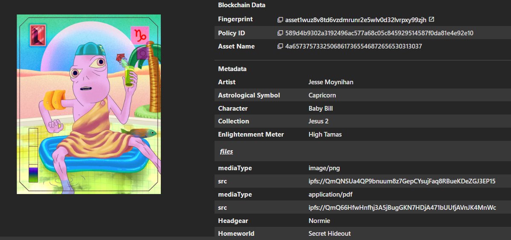Select ipfs src ending AVnJK4MnWc
Viewport: 511px width, 240px height.
click(402, 208)
